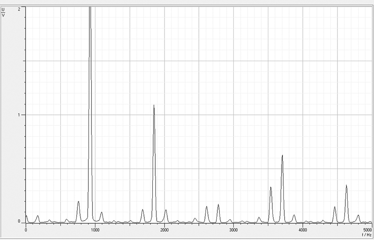
Task: Click the 4000 tick label on frequency axis
Action: pyautogui.click(x=302, y=230)
